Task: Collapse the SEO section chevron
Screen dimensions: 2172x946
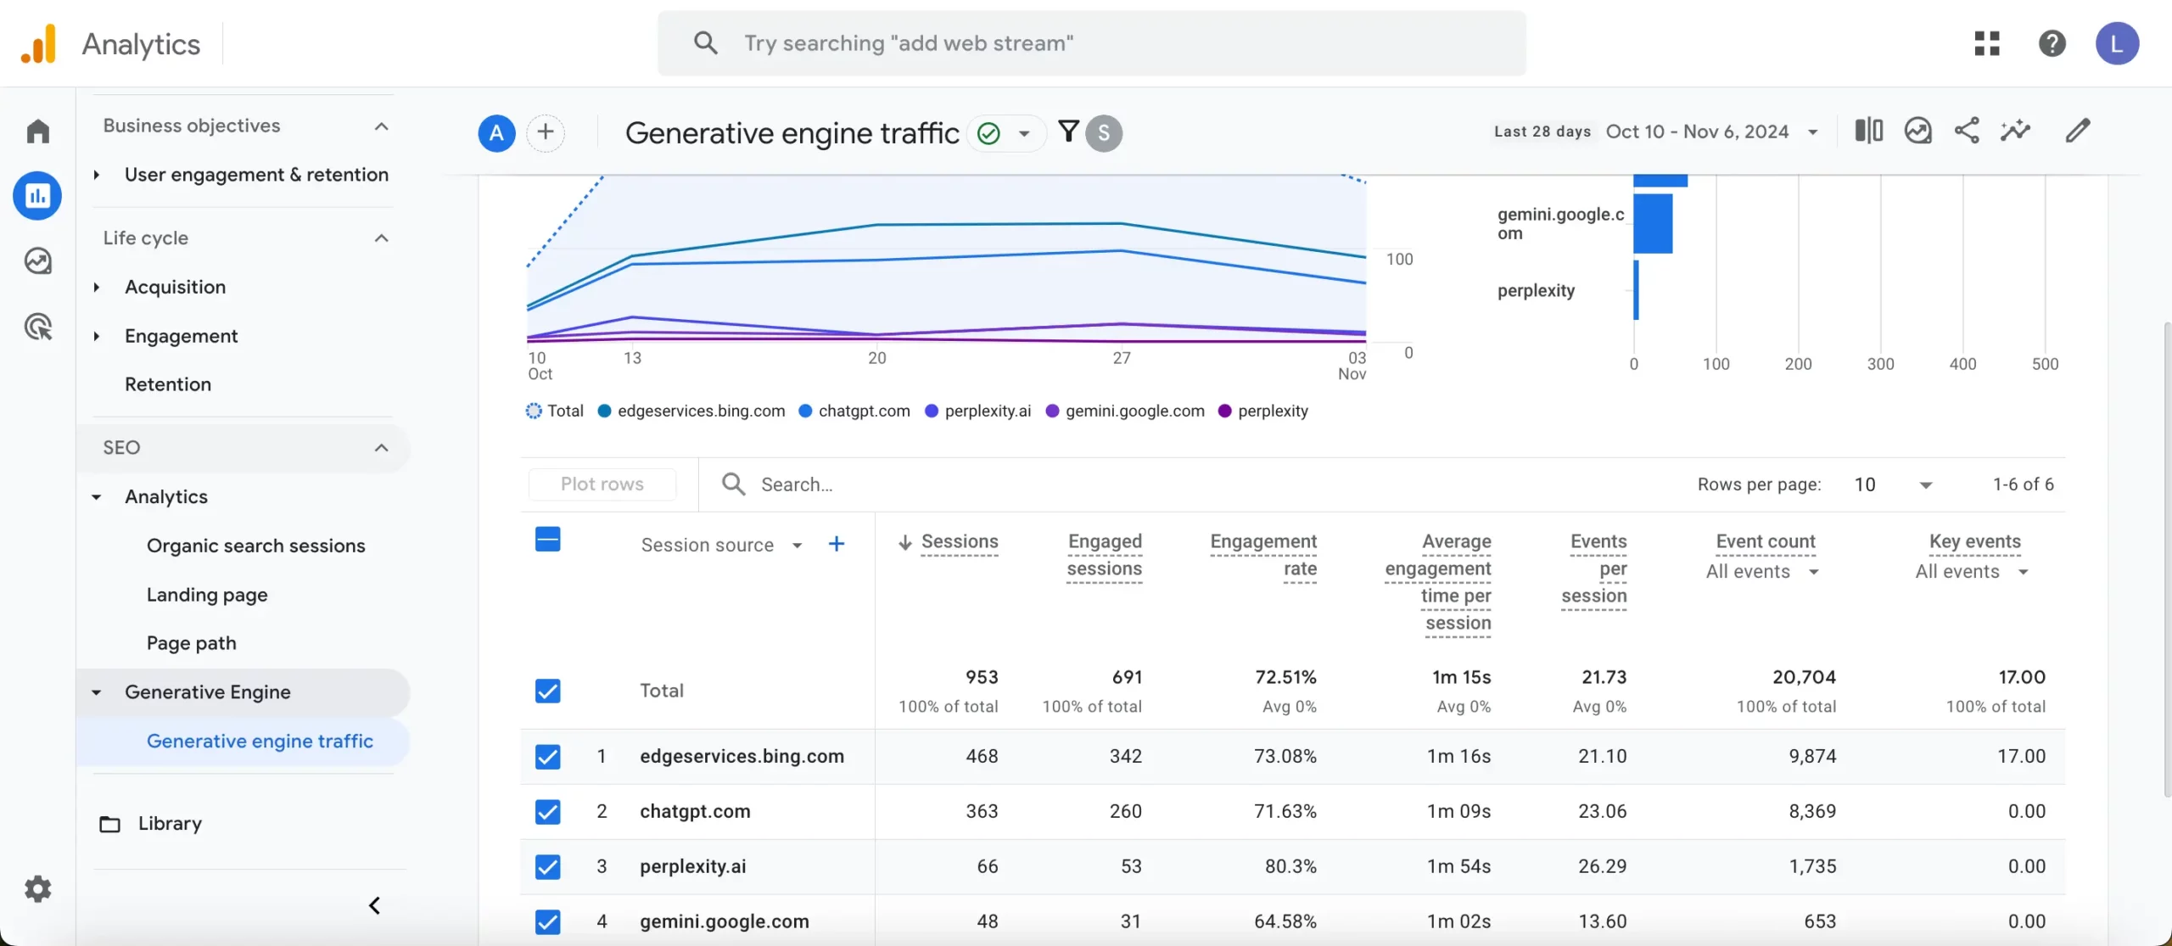Action: coord(382,448)
